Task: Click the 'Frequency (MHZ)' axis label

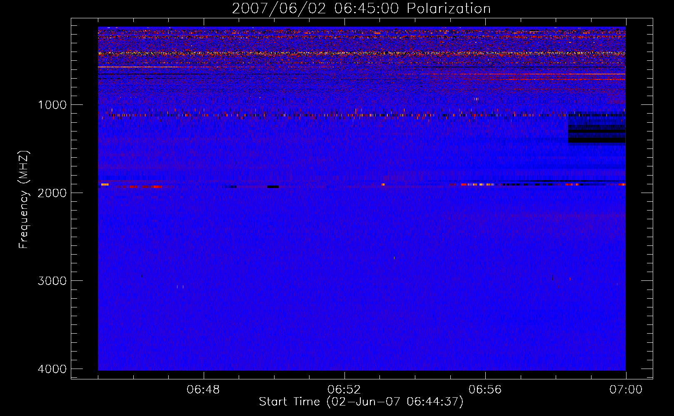Action: pyautogui.click(x=24, y=200)
